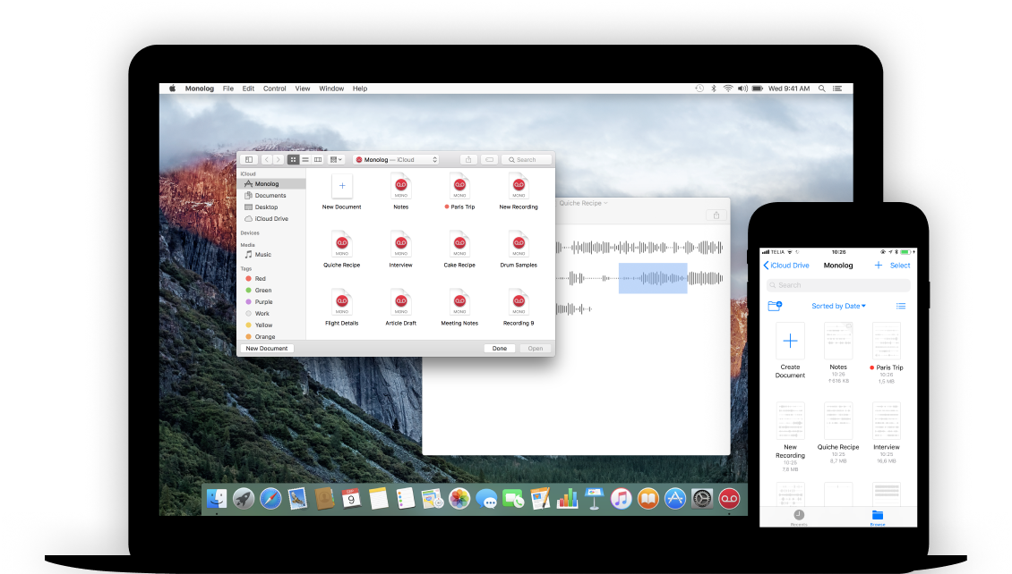Open the item arrangement dropdown
1012x574 pixels.
tap(336, 160)
